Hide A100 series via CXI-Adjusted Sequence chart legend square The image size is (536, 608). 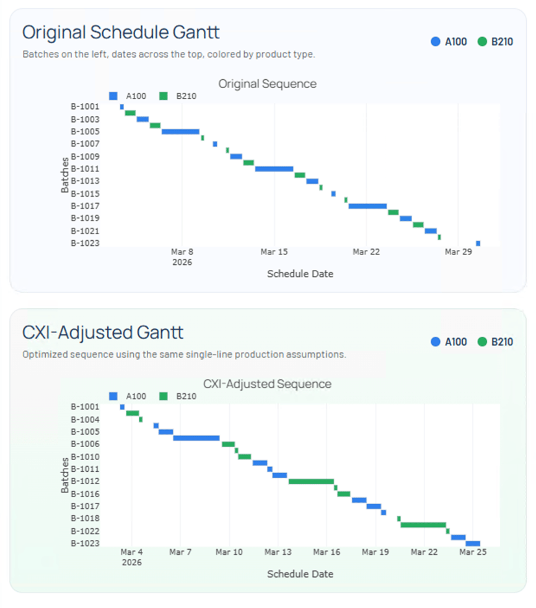tap(113, 396)
